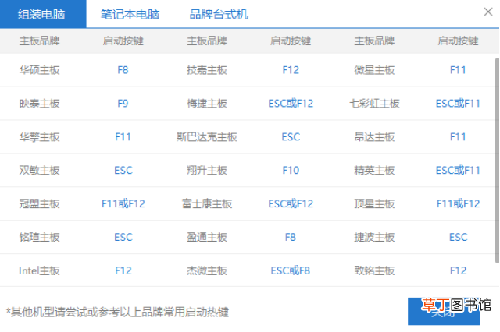Click the footnote starting with *其他机型请尝试

click(x=118, y=312)
